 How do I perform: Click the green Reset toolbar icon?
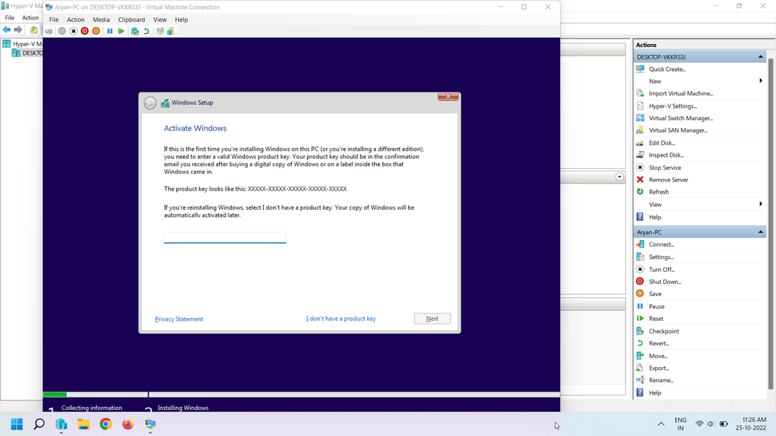tap(121, 31)
